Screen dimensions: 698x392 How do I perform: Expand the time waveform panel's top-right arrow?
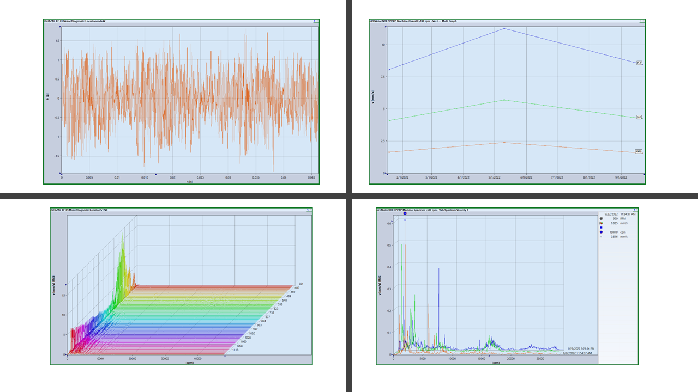click(315, 21)
